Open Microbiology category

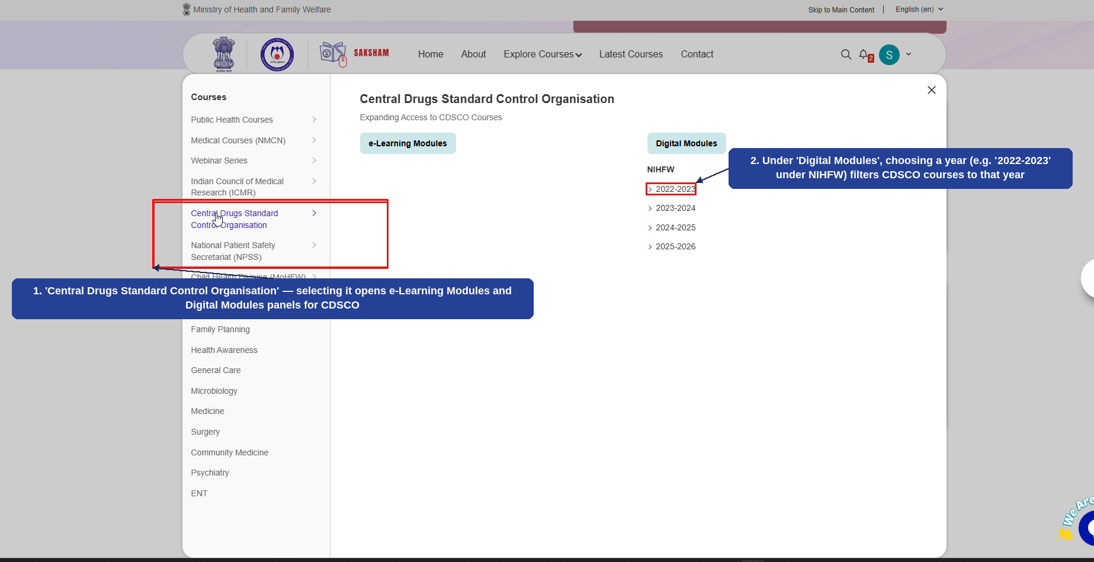coord(214,391)
